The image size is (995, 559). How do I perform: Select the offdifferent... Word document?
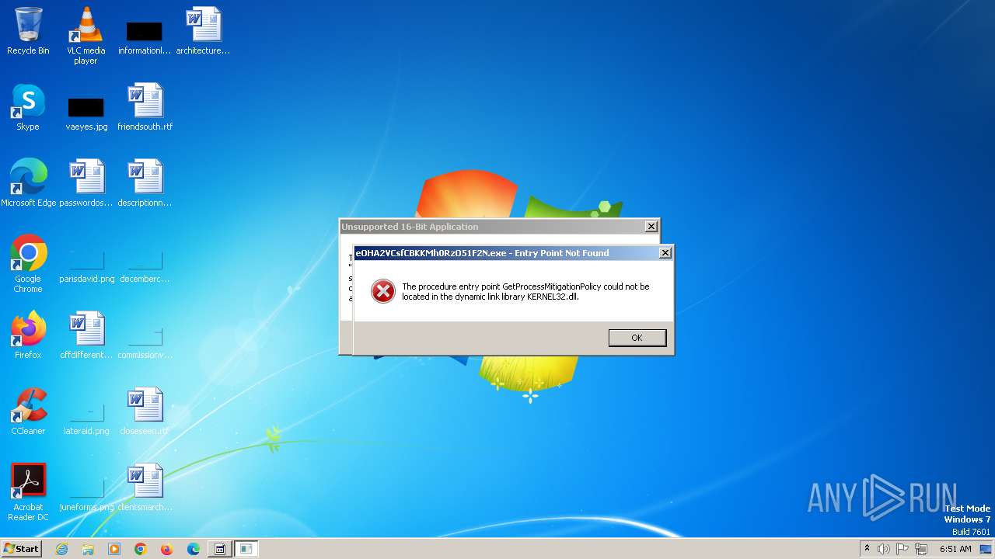click(x=86, y=335)
